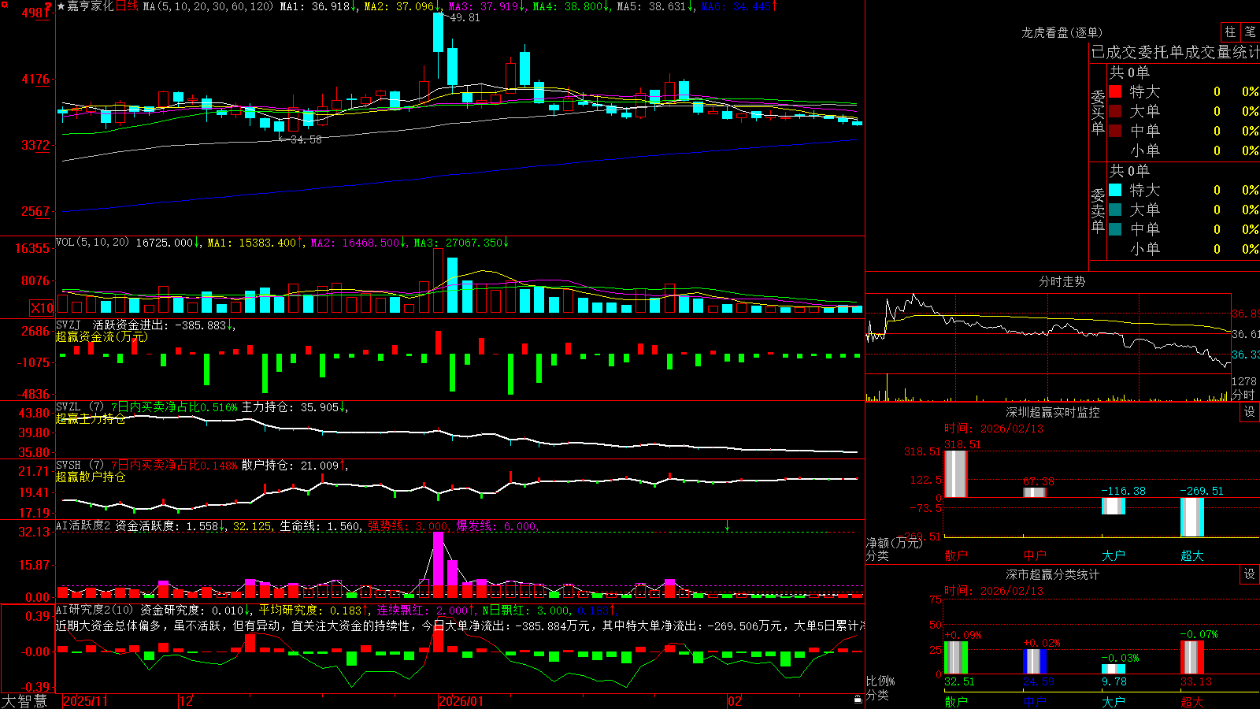
Task: Click the 日线 period label
Action: tap(127, 6)
